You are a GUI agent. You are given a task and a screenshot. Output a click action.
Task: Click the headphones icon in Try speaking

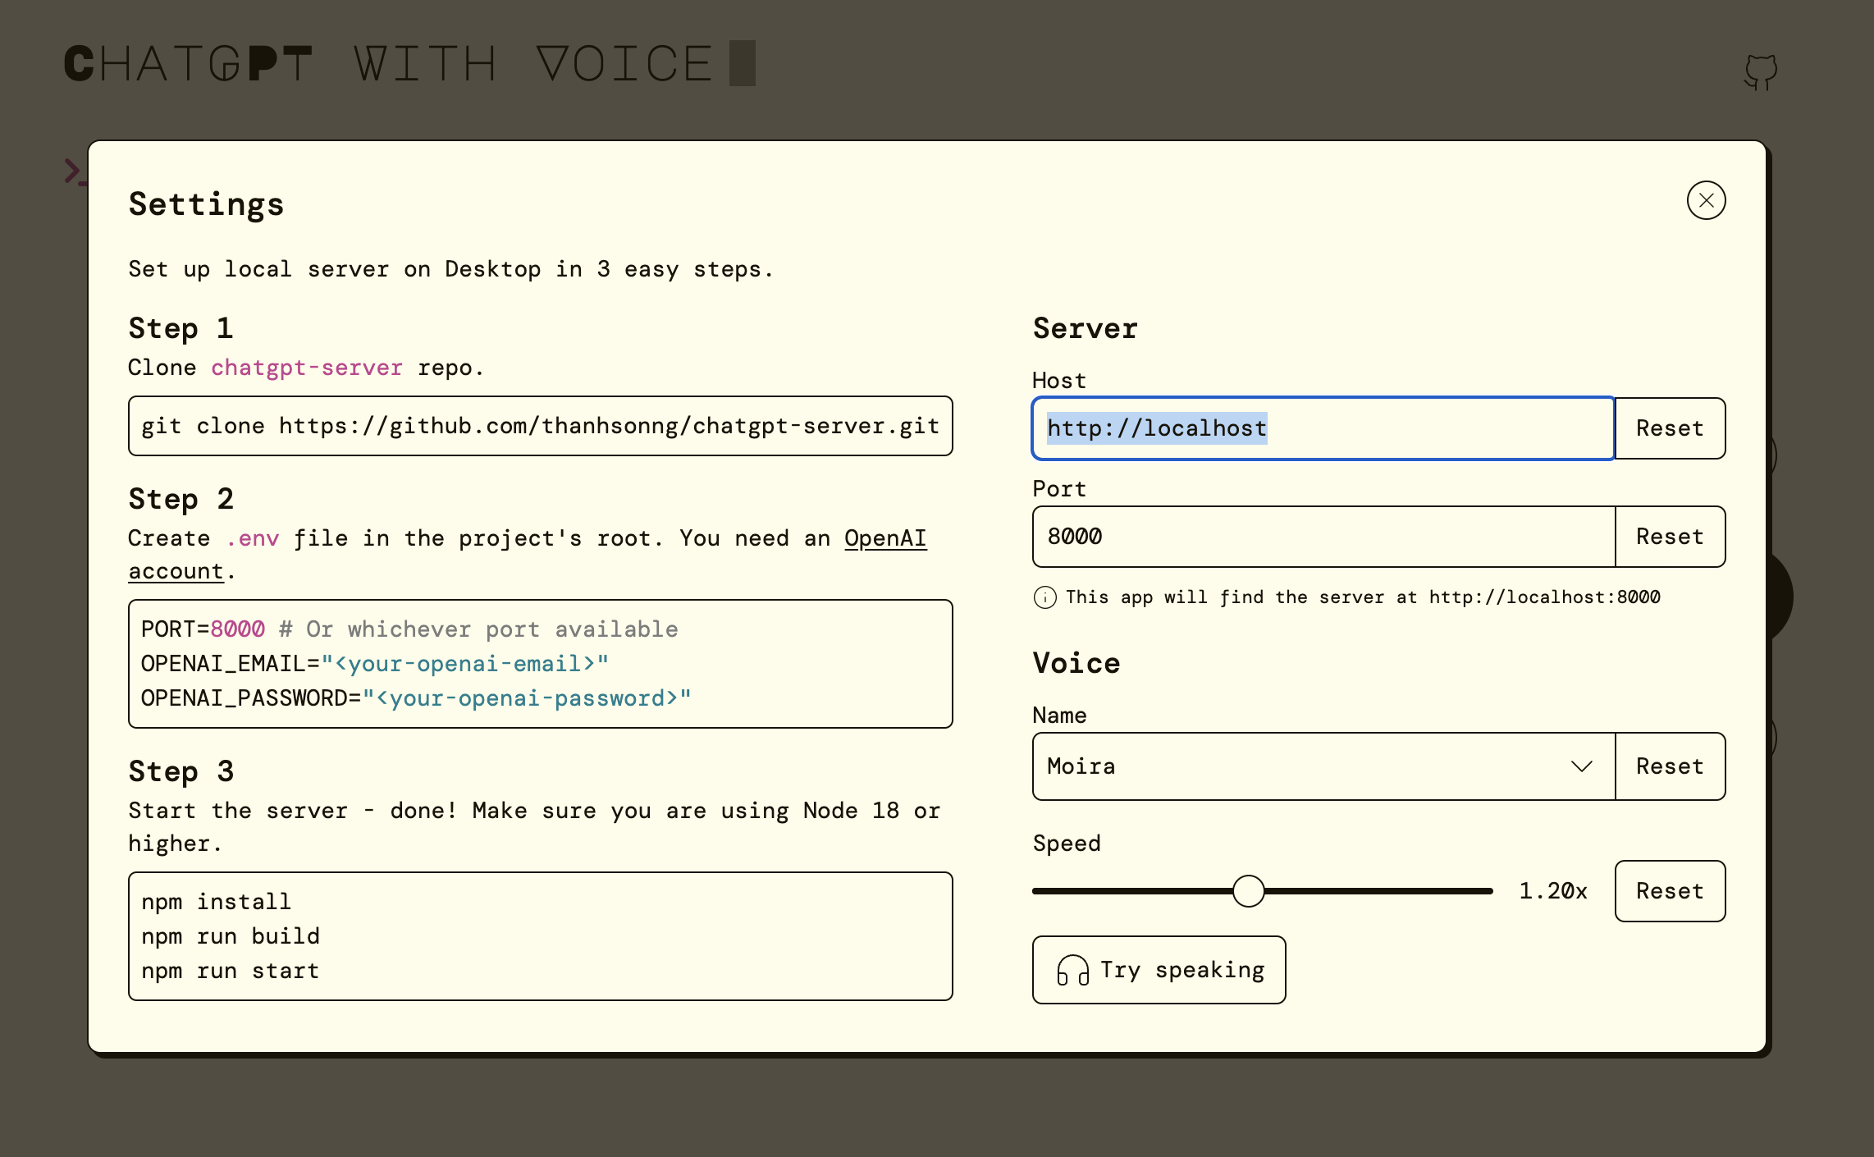(x=1072, y=970)
